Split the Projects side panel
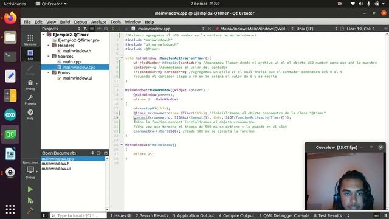 click(x=98, y=29)
